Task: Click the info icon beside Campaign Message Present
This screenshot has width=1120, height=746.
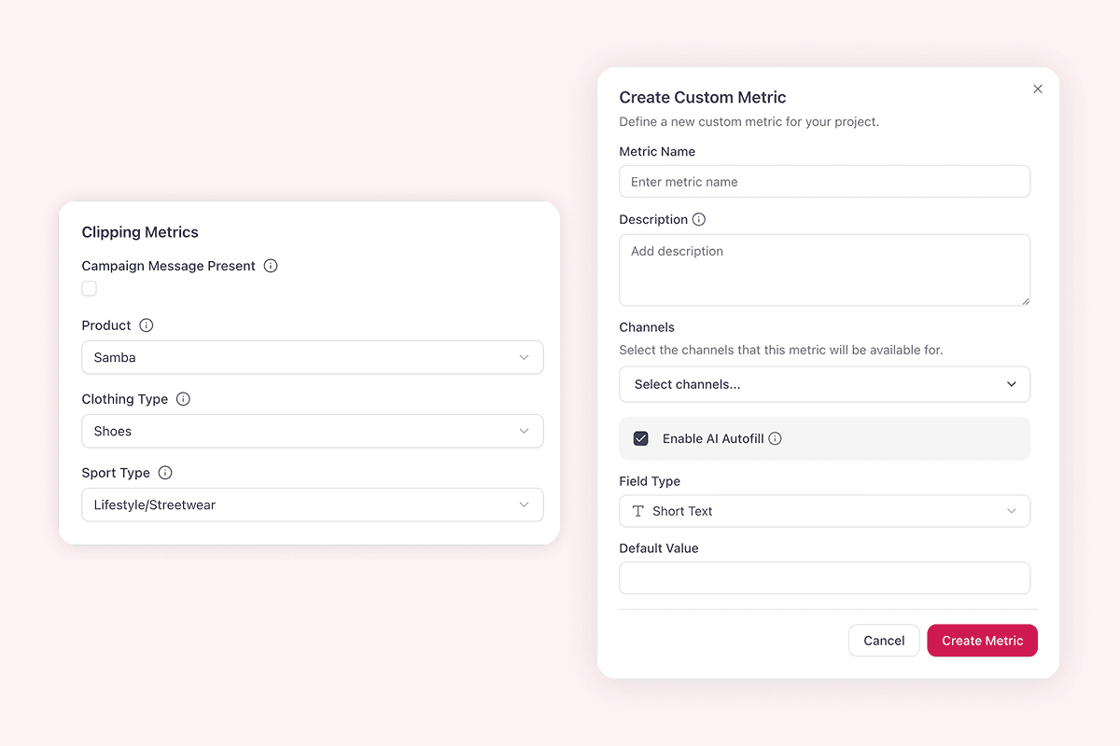Action: click(270, 266)
